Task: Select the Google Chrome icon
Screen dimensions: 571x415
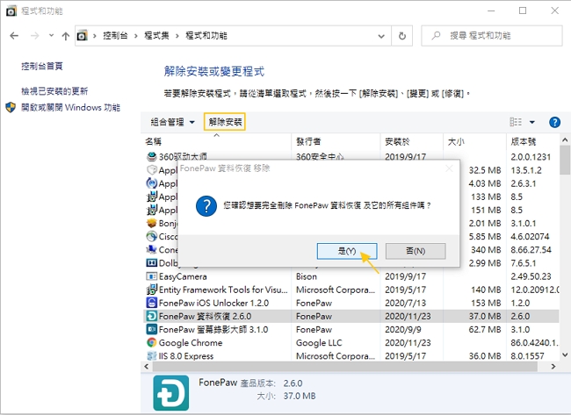Action: (x=151, y=343)
